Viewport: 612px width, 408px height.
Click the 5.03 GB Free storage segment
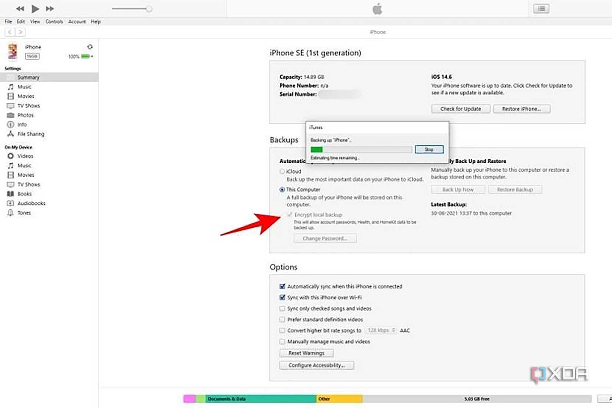point(477,399)
